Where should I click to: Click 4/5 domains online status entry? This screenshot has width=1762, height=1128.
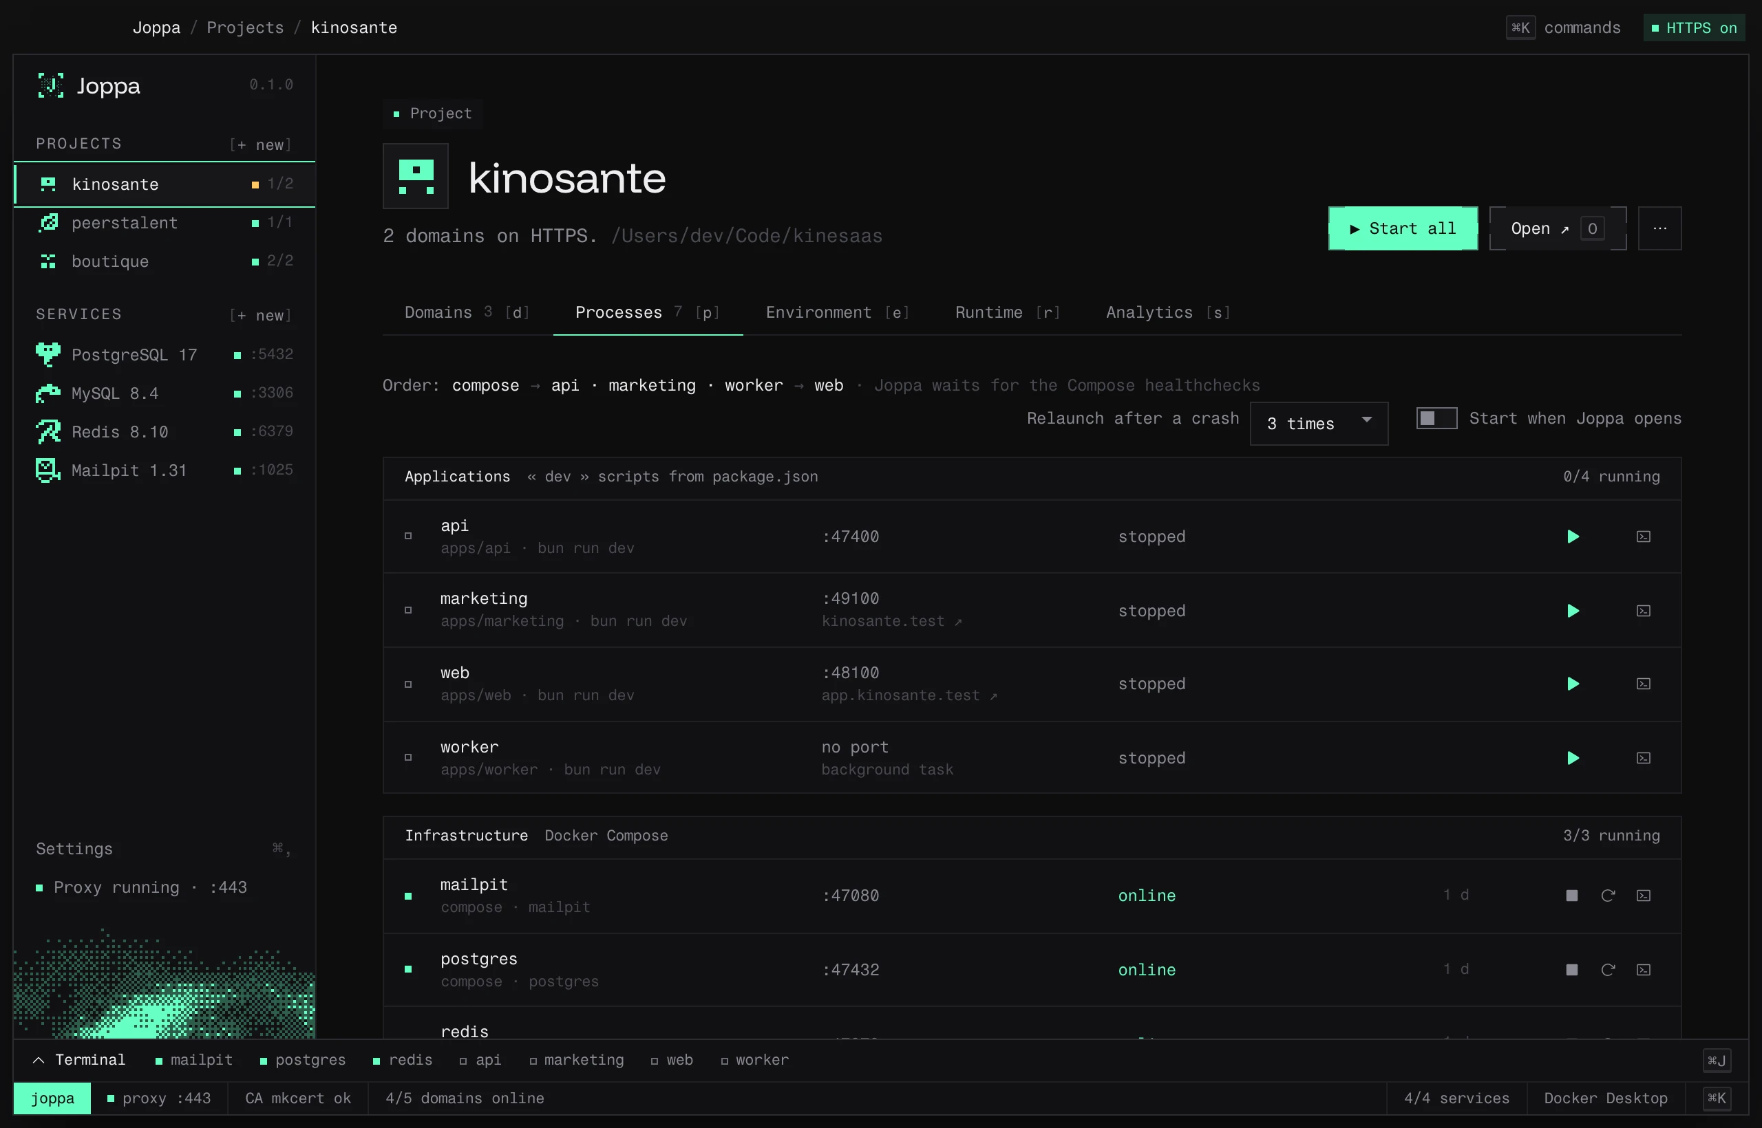pyautogui.click(x=465, y=1098)
